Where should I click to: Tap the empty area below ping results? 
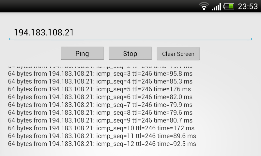[x=130, y=152]
